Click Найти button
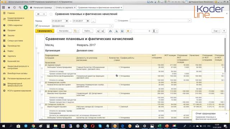 88,31
